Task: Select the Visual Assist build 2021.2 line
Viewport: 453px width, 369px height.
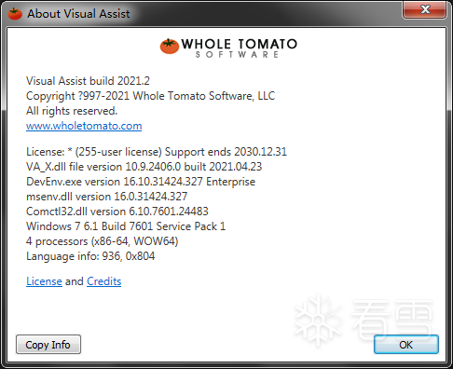Action: [88, 81]
